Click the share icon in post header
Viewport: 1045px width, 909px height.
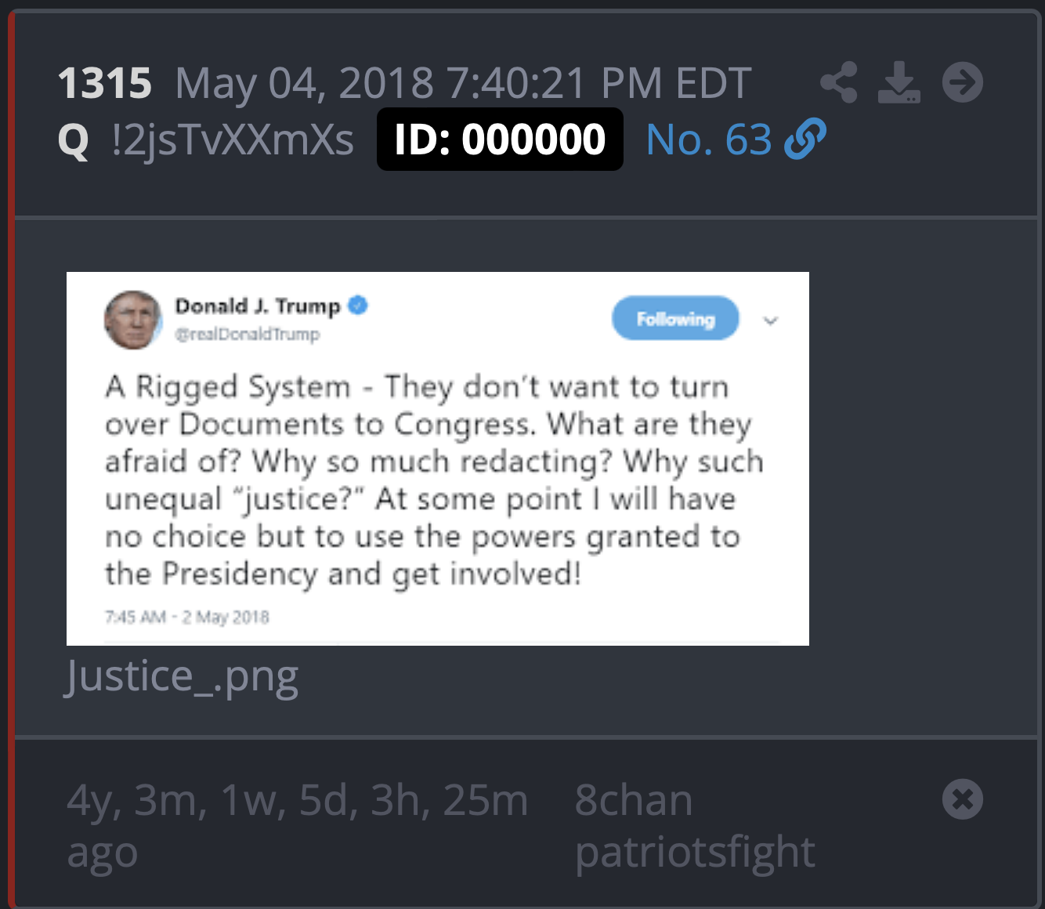839,82
